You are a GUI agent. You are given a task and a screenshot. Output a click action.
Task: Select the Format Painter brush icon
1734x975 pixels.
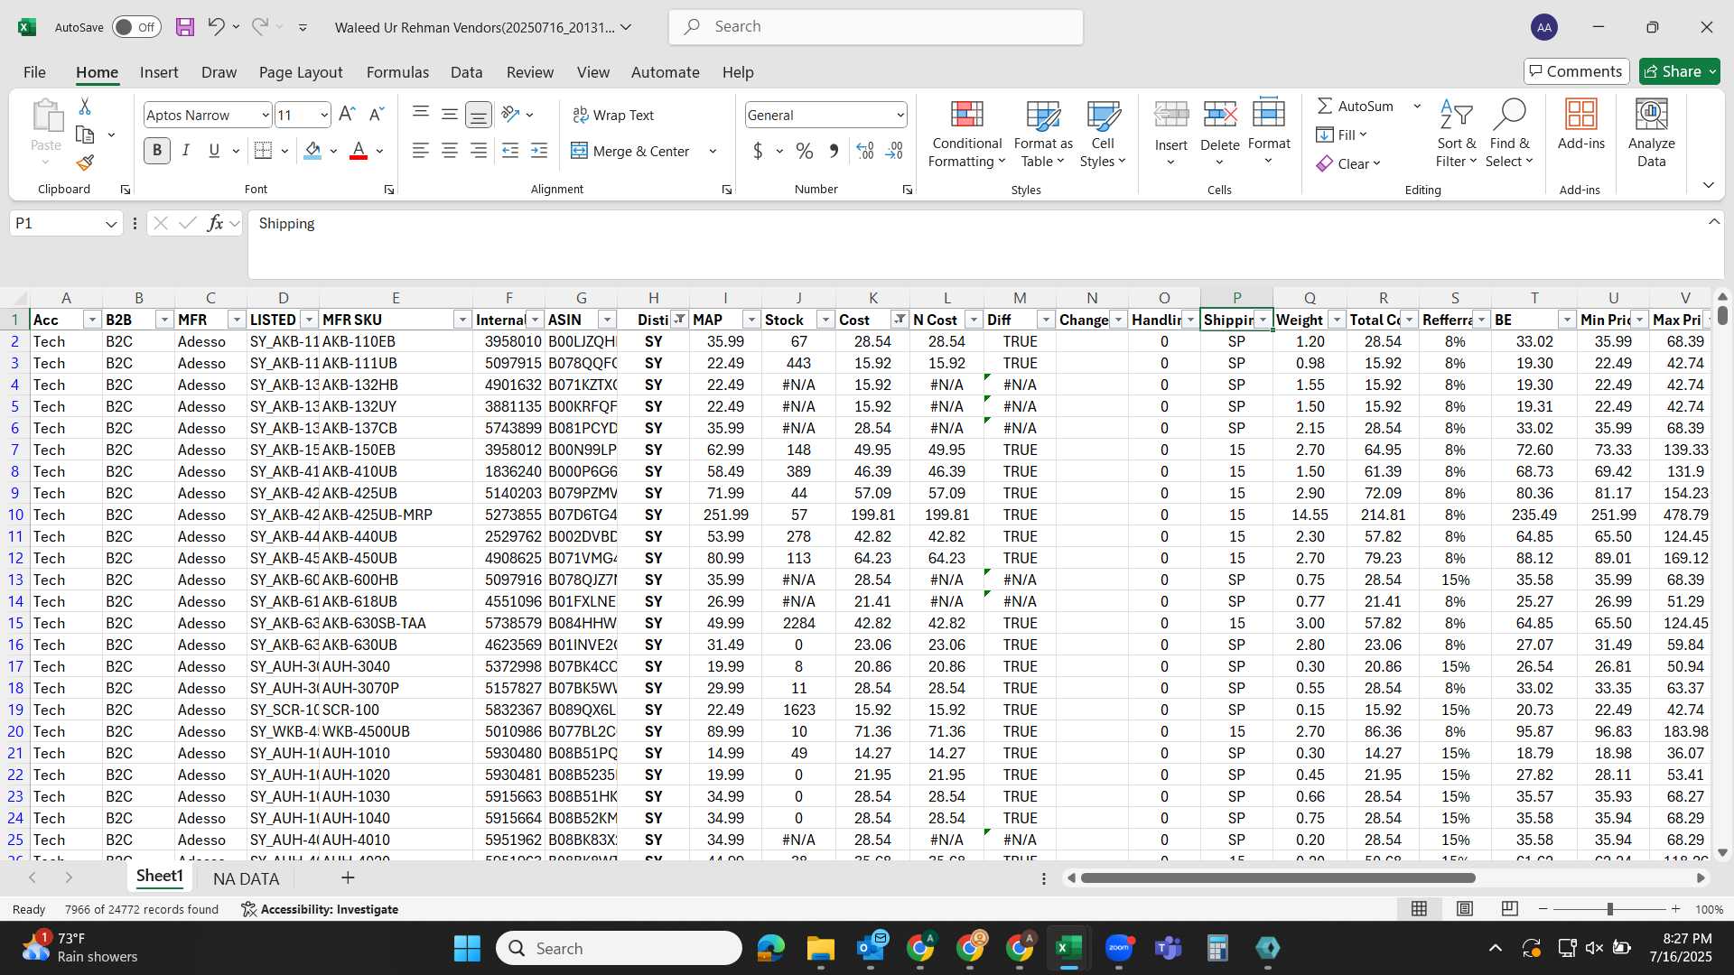(85, 162)
